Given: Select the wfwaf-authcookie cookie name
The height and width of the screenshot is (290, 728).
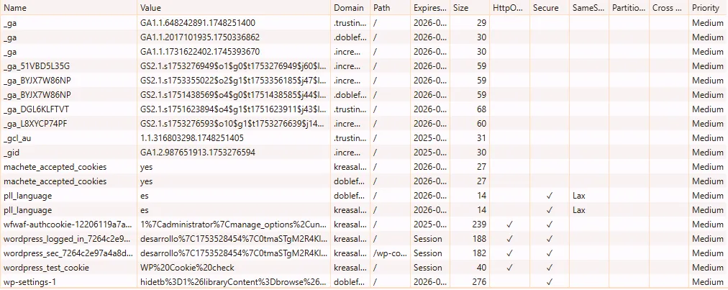Looking at the screenshot, I should click(68, 225).
